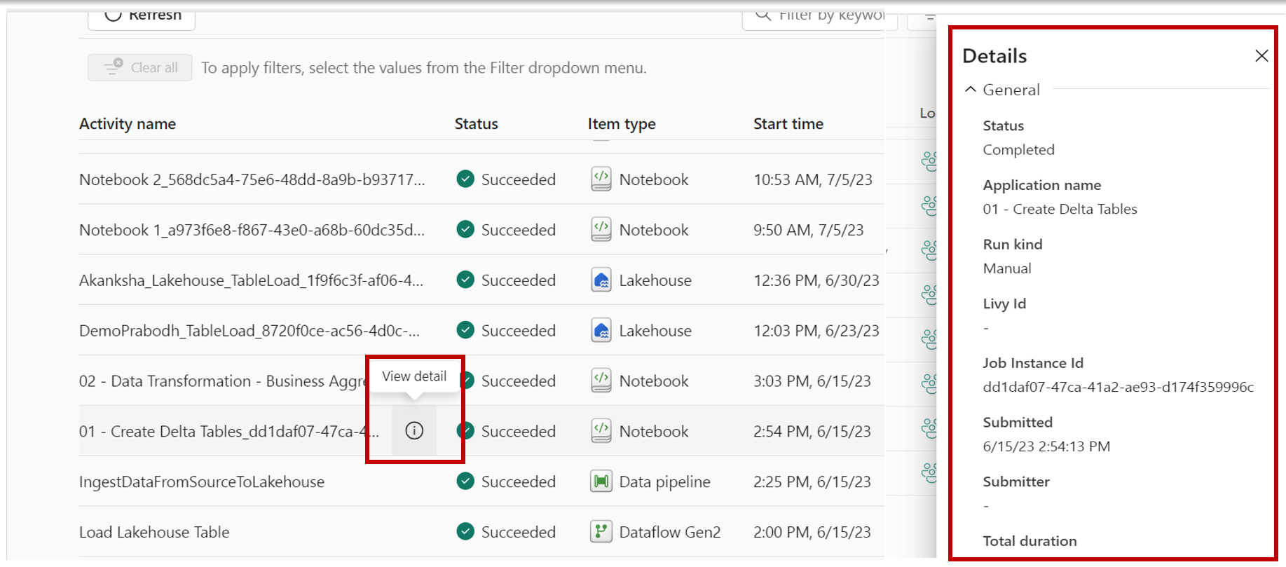Click the Clear all filters button
The height and width of the screenshot is (567, 1286).
click(140, 68)
